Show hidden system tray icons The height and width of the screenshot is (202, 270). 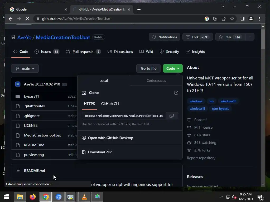221,197
